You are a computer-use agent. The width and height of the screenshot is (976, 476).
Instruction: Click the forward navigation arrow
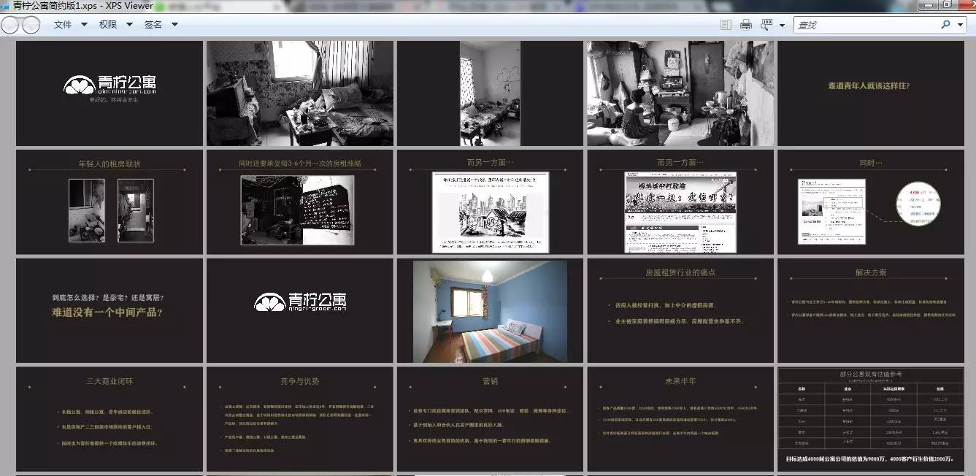[30, 24]
